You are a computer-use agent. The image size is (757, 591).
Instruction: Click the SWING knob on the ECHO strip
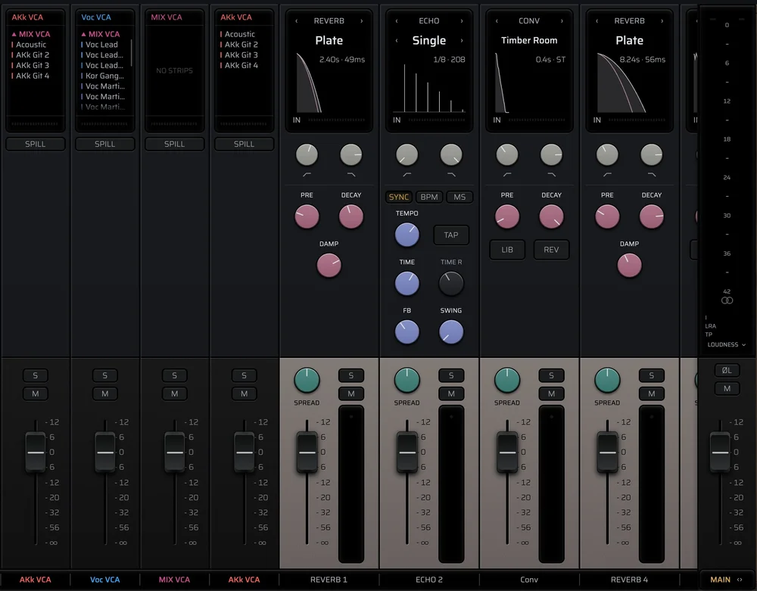tap(451, 332)
